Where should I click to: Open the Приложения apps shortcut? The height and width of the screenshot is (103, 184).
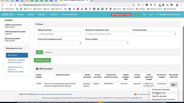pyautogui.click(x=8, y=9)
